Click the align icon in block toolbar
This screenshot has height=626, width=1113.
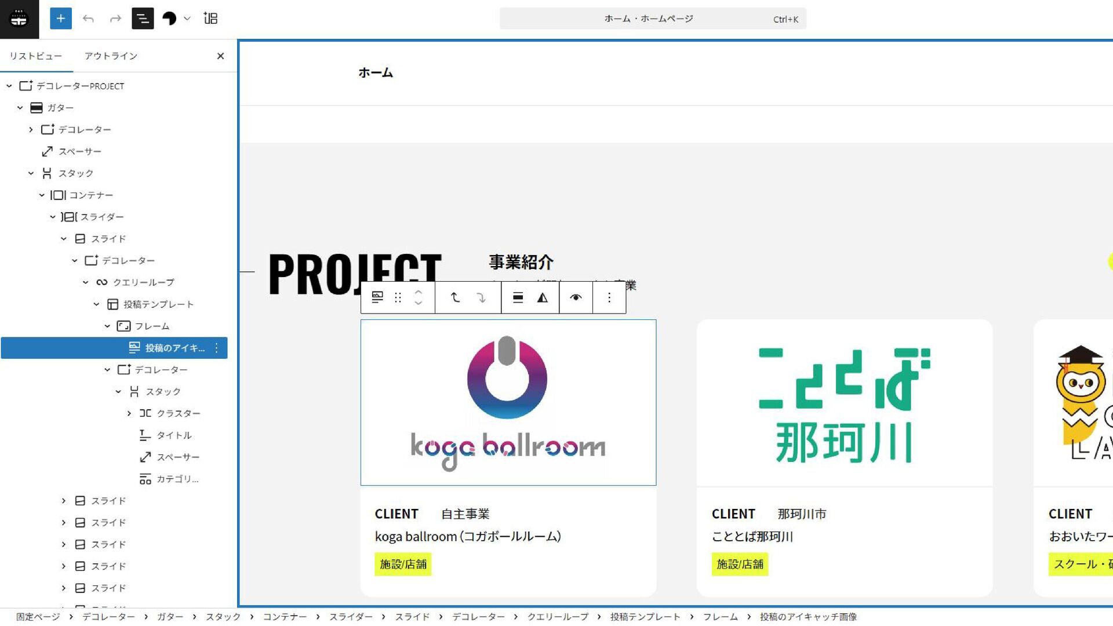pyautogui.click(x=518, y=297)
